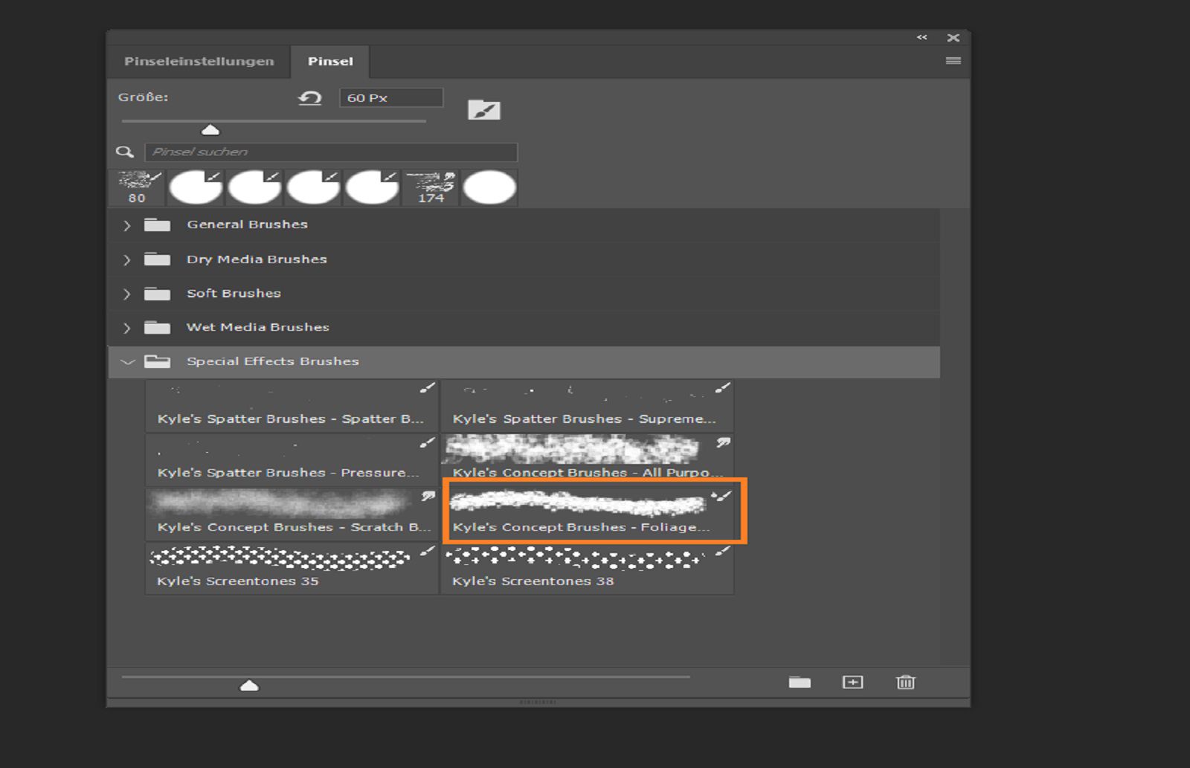Pick the Kyle's Screentones 38 brush
The image size is (1190, 768).
click(x=587, y=568)
